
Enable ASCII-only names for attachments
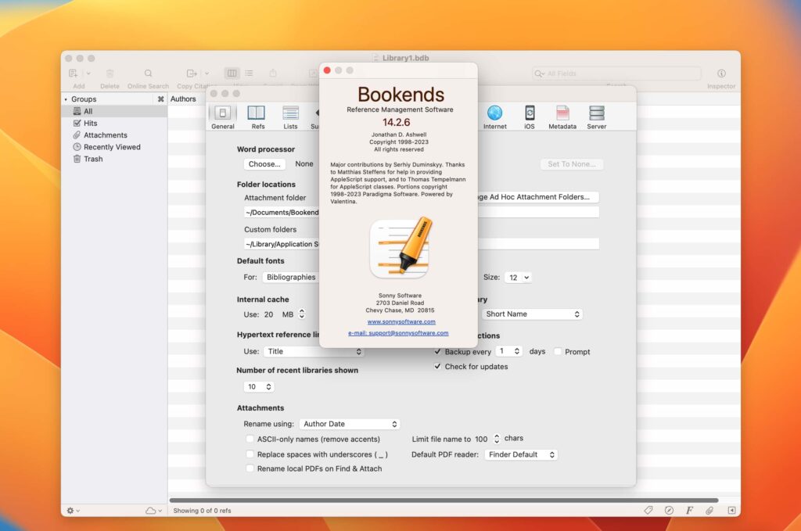(251, 439)
